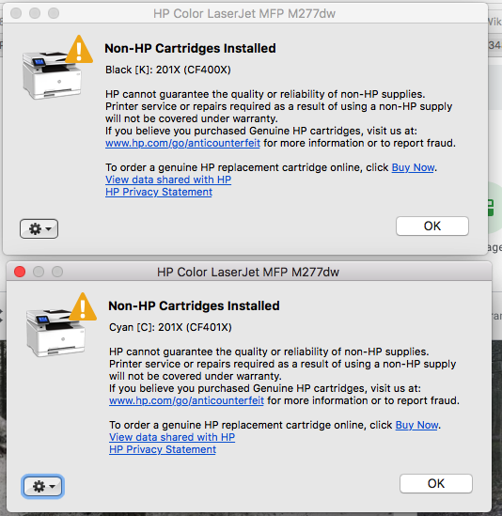Click the inactive close button, Black dialog

(x=16, y=13)
